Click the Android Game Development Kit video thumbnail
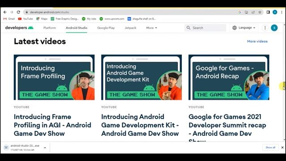 [142, 77]
